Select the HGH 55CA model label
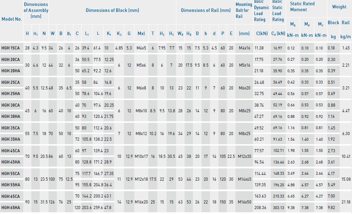Image resolution: width=352 pixels, height=214 pixels. [x=11, y=173]
